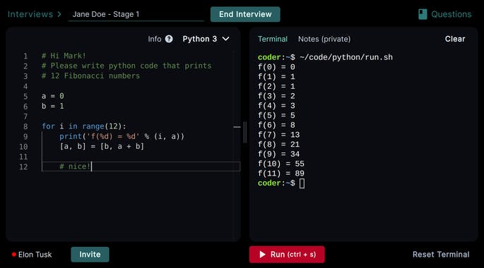The image size is (484, 268).
Task: Click terminal command '~/code/python/run.sh'
Action: click(x=346, y=57)
